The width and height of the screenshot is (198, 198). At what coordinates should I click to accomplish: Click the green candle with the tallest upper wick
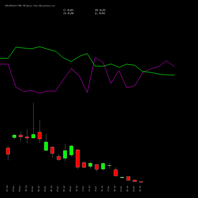pos(33,136)
